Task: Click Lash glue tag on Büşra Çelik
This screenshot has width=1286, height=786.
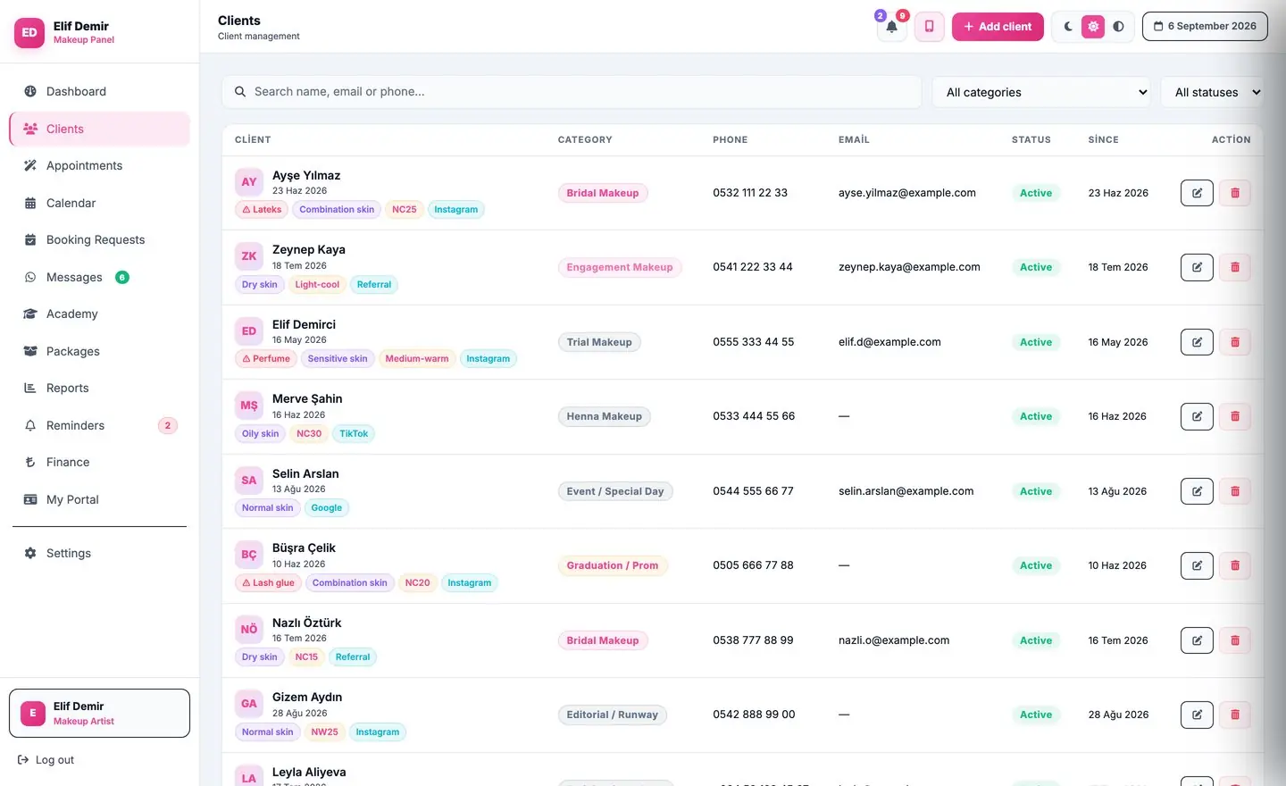Action: (x=268, y=583)
